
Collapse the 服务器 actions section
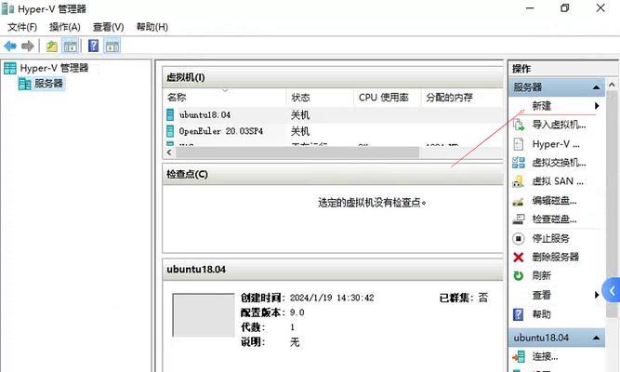pos(596,87)
